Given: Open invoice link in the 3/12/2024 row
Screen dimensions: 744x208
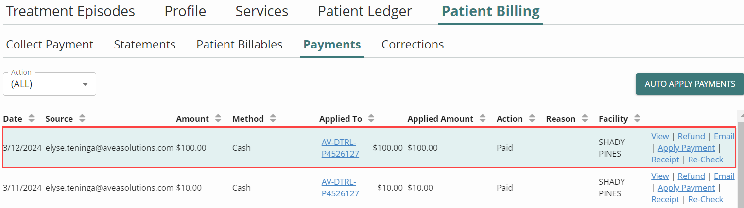Looking at the screenshot, I should [340, 148].
